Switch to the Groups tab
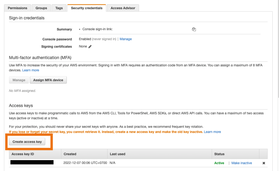This screenshot has width=279, height=171. point(41,8)
